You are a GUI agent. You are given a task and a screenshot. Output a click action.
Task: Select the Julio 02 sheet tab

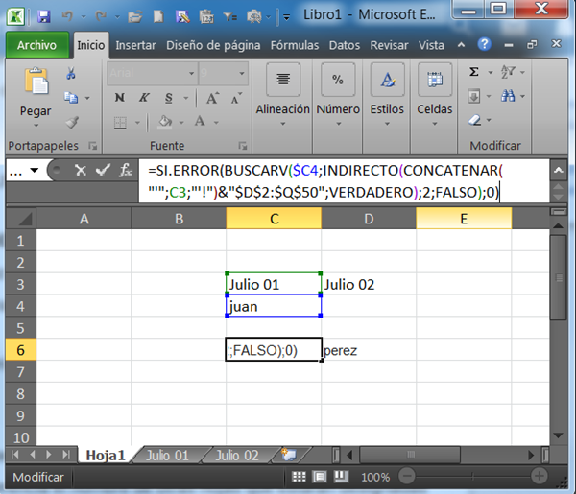point(237,456)
